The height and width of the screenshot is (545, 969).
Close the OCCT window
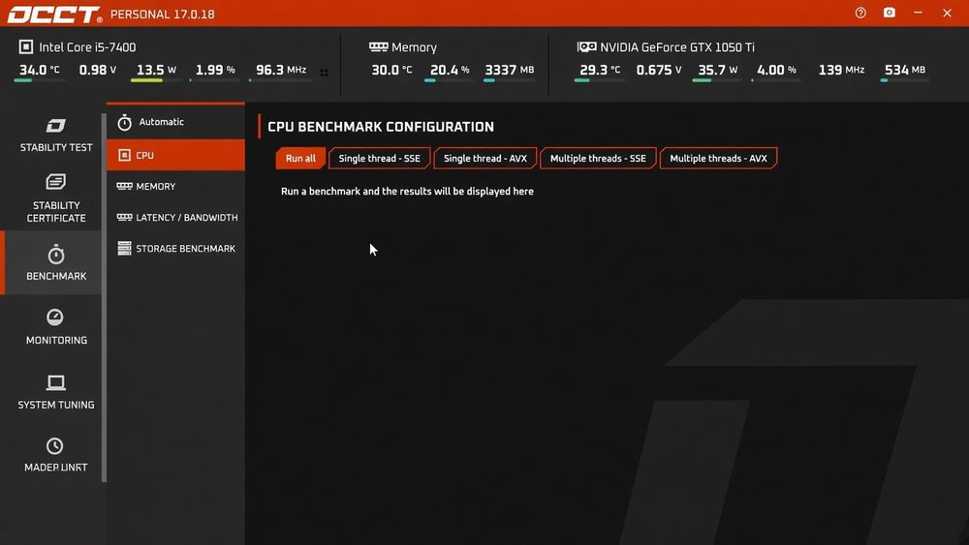pos(947,13)
